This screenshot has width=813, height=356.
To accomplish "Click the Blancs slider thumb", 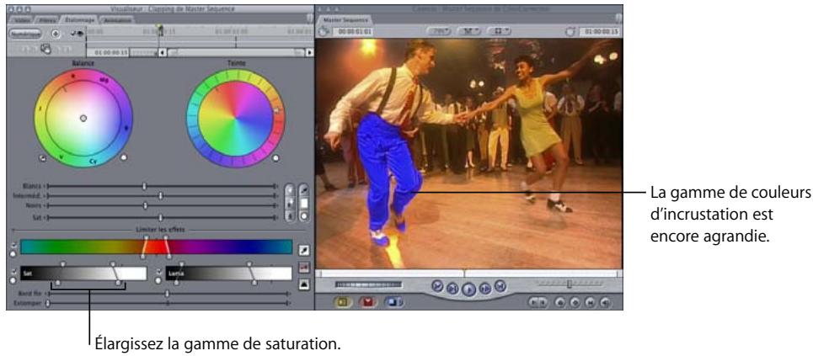I will point(145,186).
